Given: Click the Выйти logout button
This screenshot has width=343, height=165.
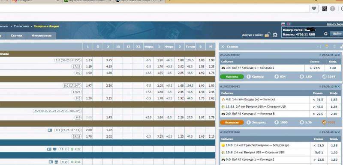Looking at the screenshot, I should click(337, 34).
